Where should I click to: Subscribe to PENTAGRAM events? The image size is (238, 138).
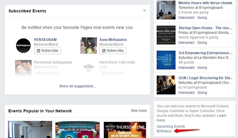tap(47, 51)
